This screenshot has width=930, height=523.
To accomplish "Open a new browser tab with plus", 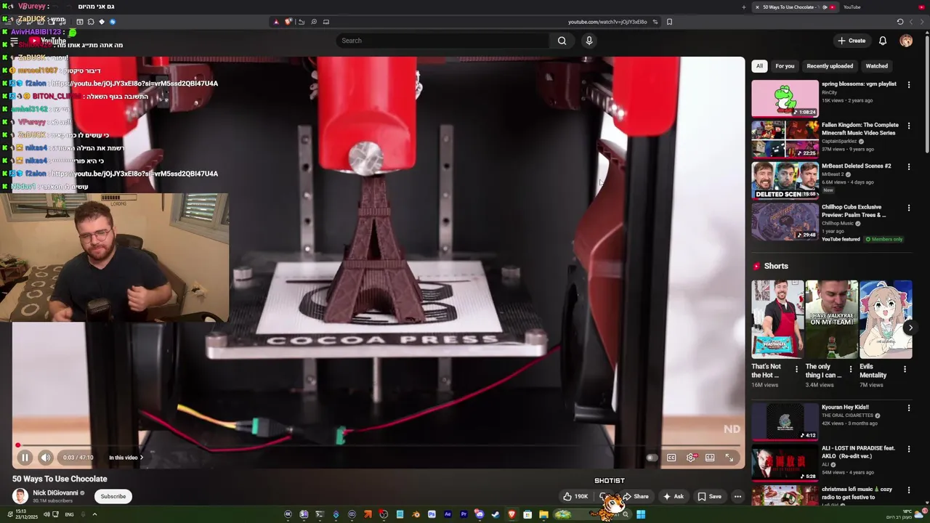I will 743,7.
